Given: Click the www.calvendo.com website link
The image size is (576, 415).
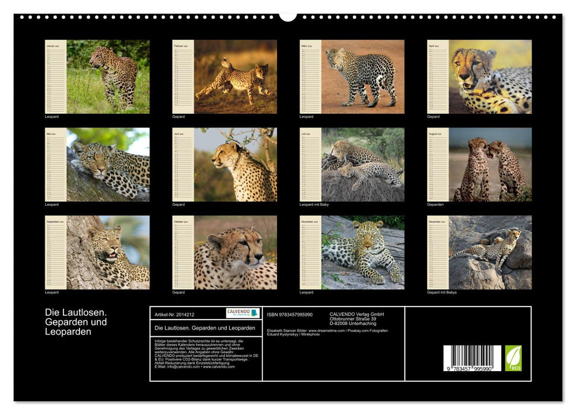Looking at the screenshot, I should click(219, 367).
